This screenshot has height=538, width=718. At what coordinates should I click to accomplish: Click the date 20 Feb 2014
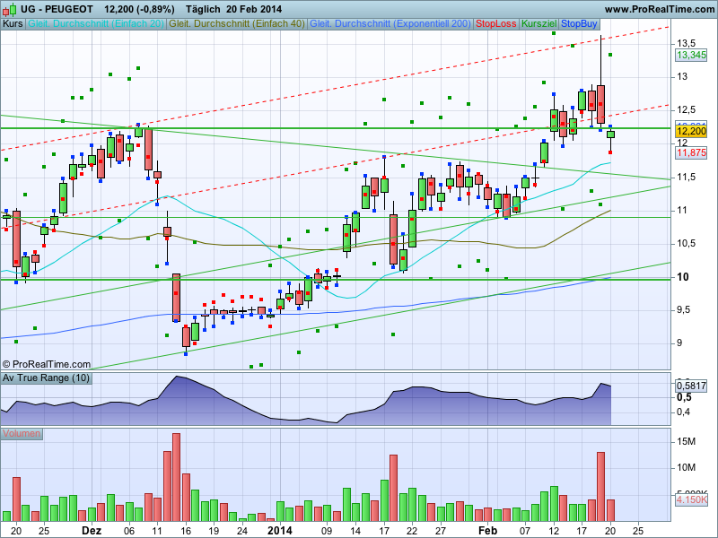click(254, 9)
